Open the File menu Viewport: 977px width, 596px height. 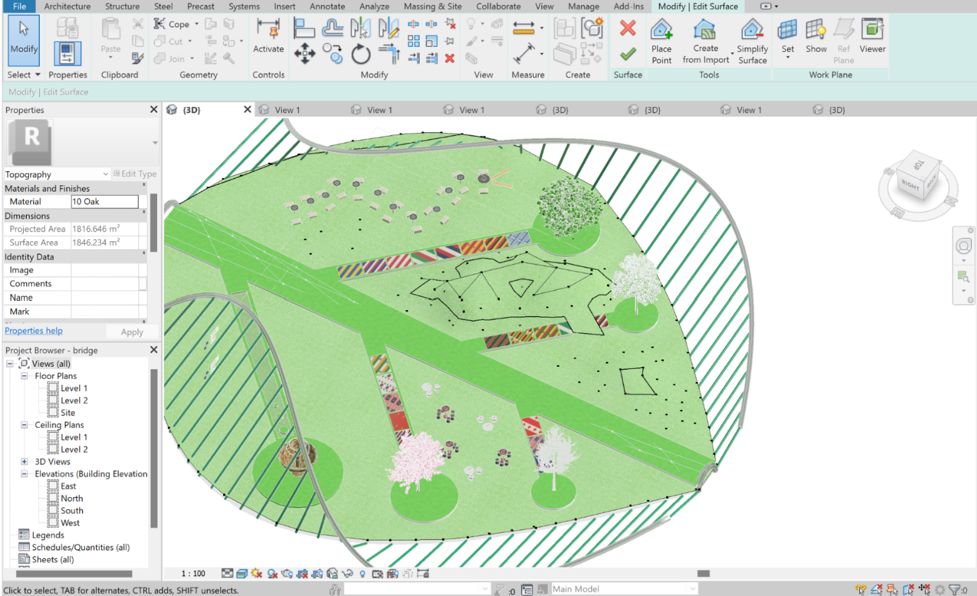click(x=19, y=6)
